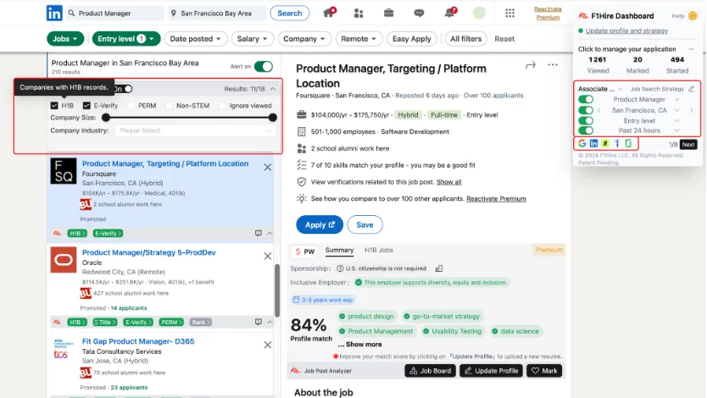Switch to the H1B Jobs tab

[379, 251]
